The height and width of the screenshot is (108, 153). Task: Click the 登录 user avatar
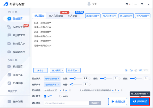tap(89, 4)
